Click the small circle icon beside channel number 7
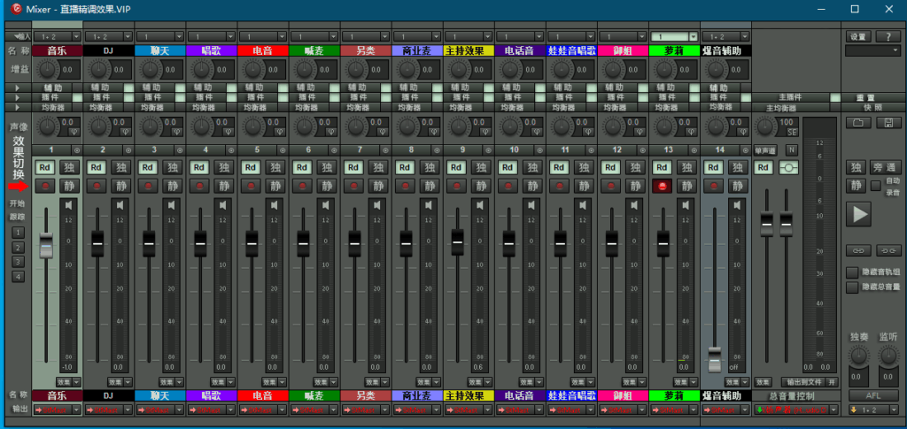 click(x=386, y=150)
